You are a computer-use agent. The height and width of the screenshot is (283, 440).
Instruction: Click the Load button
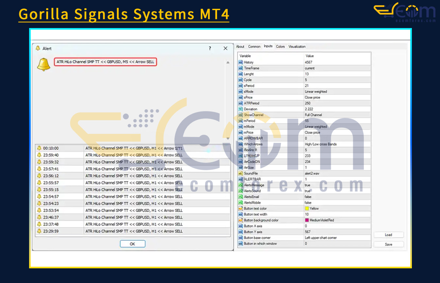tap(388, 235)
